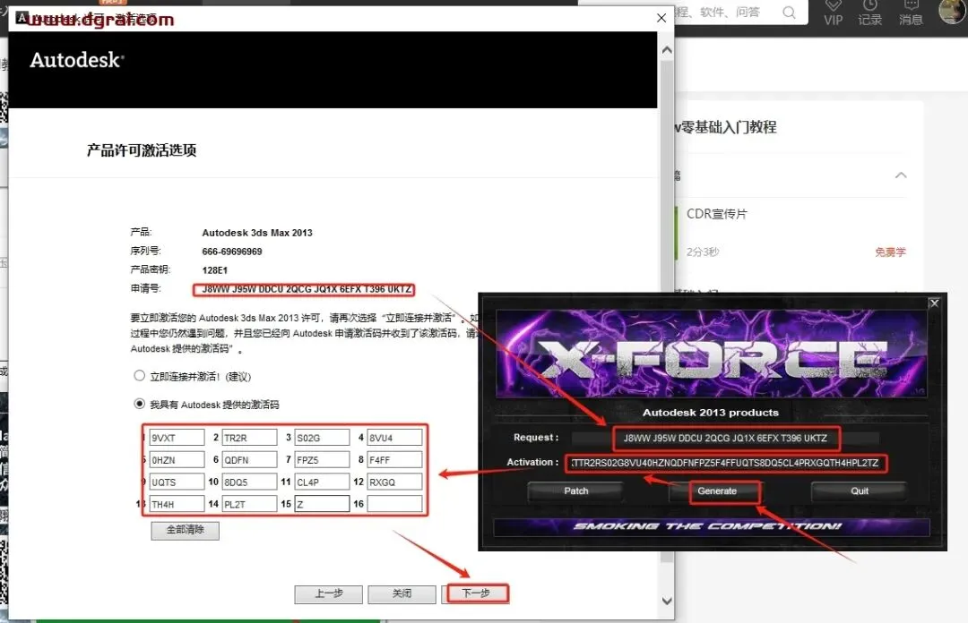
Task: Click the 下一步 (Next) button
Action: click(x=476, y=593)
